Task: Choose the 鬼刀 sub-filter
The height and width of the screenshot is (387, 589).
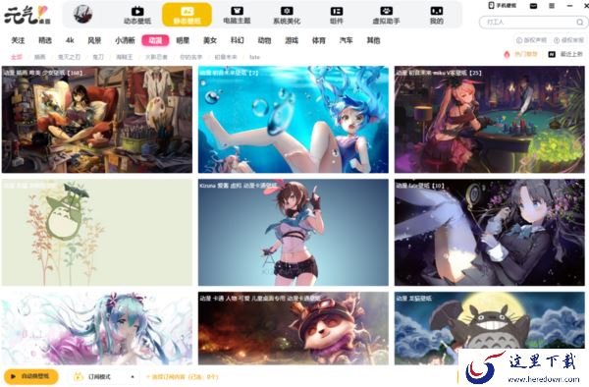Action: pos(97,57)
